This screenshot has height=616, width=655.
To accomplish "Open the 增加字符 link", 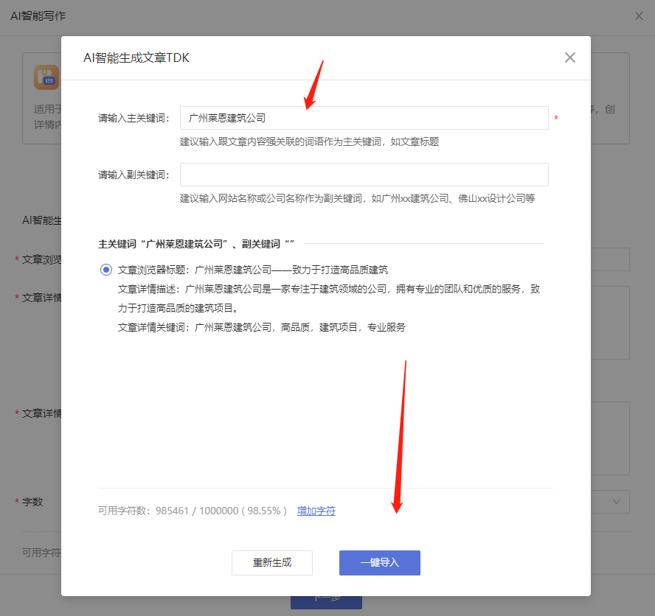I will pyautogui.click(x=316, y=511).
